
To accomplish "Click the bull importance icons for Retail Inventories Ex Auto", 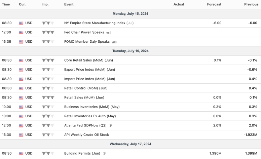I will (48, 116).
